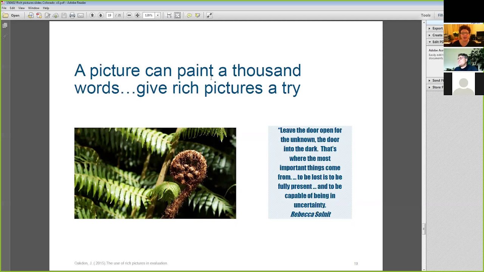
Task: Click the cloud upload icon in toolbar
Action: coord(56,15)
